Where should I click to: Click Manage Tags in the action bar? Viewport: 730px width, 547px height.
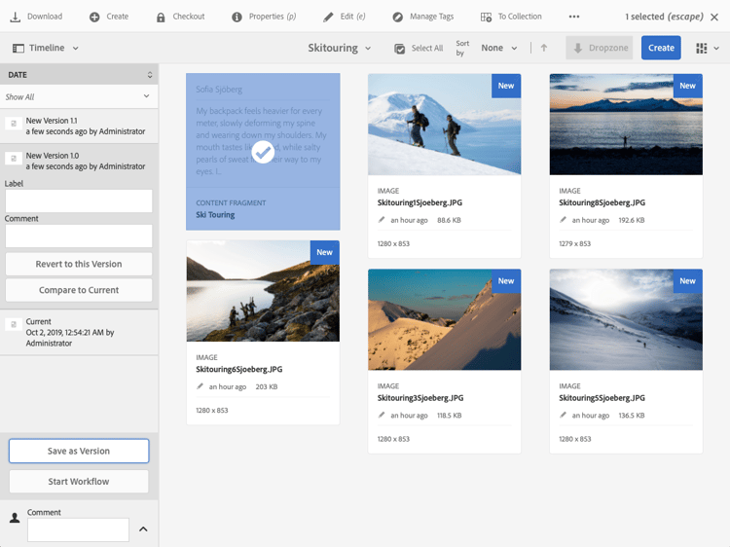coord(431,17)
